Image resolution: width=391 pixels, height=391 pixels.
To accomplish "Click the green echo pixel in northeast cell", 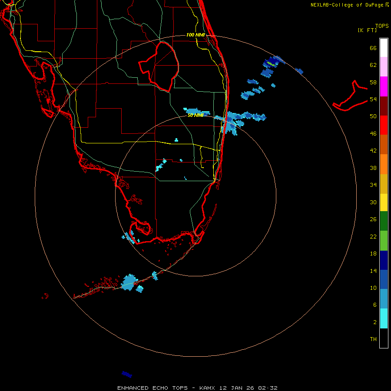I will [271, 63].
